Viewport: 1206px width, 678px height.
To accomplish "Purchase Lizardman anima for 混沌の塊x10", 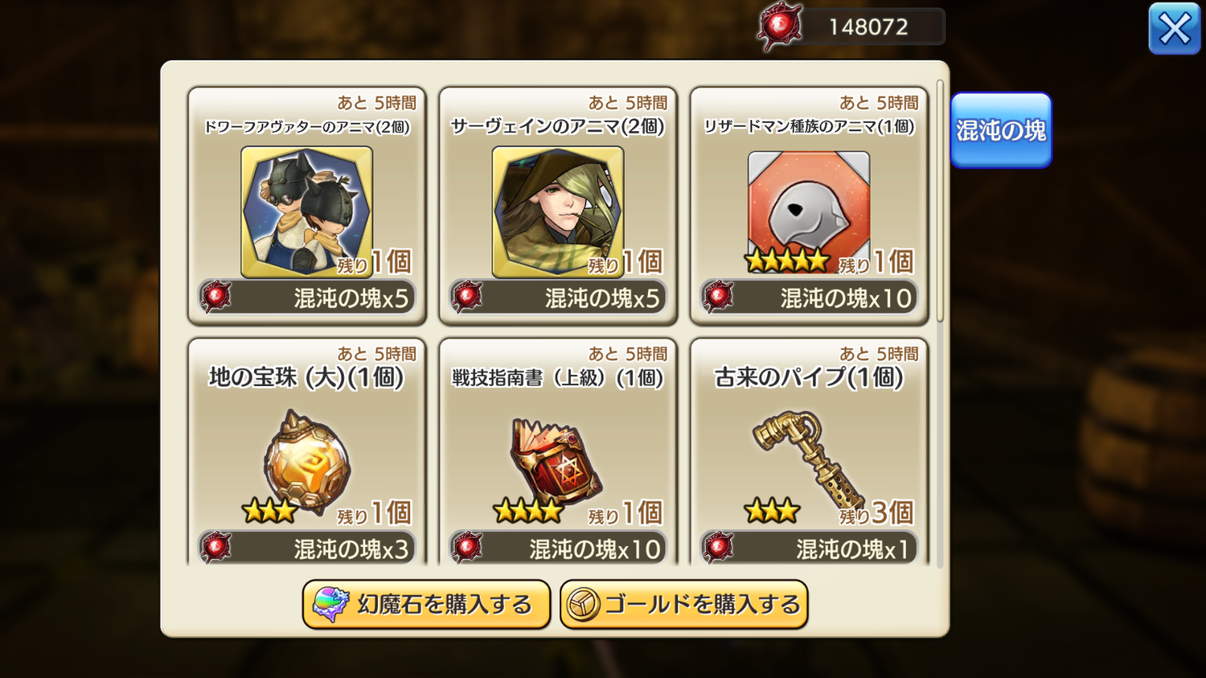I will [x=809, y=298].
